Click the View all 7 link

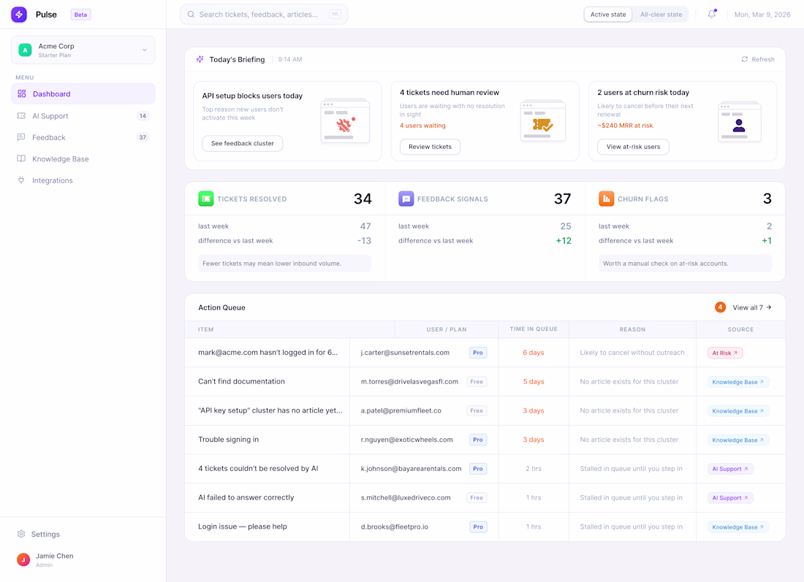[751, 307]
